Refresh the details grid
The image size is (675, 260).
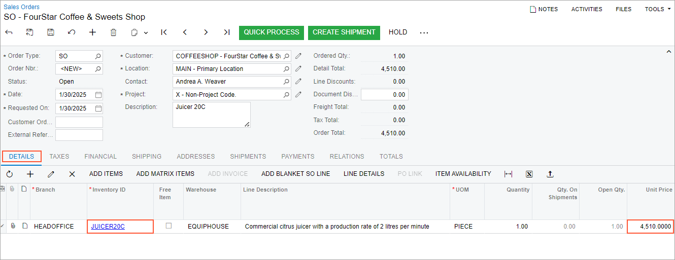tap(10, 174)
